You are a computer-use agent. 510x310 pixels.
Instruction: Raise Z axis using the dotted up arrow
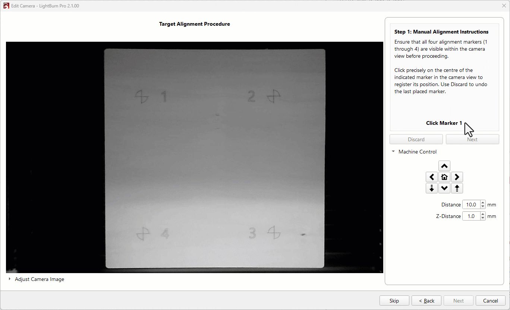[457, 188]
